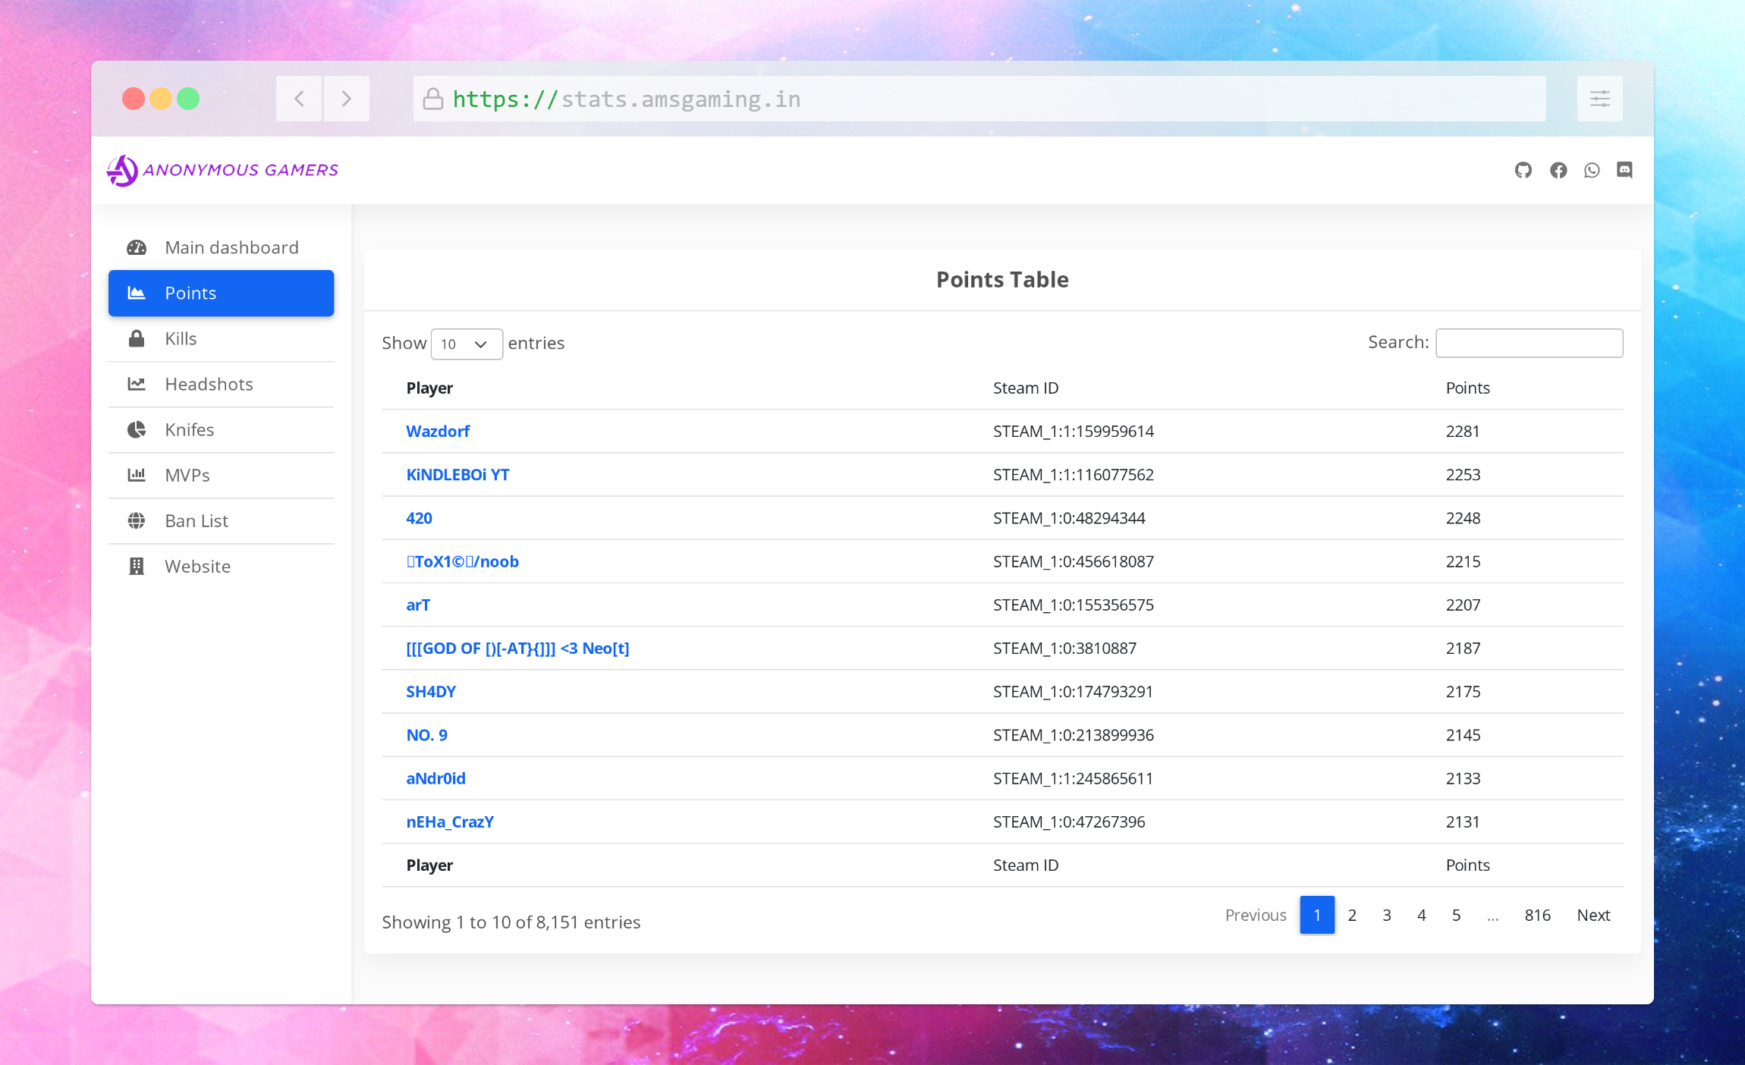Click the browser back arrow
1745x1065 pixels.
click(x=299, y=99)
